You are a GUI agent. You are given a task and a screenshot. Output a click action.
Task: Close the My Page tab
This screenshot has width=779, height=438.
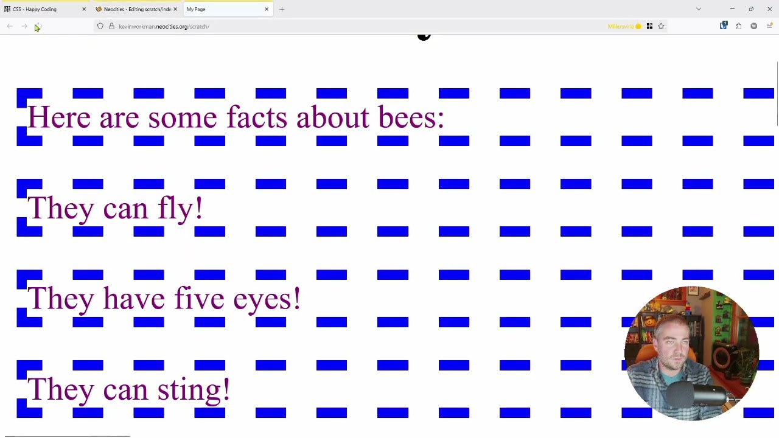click(267, 9)
